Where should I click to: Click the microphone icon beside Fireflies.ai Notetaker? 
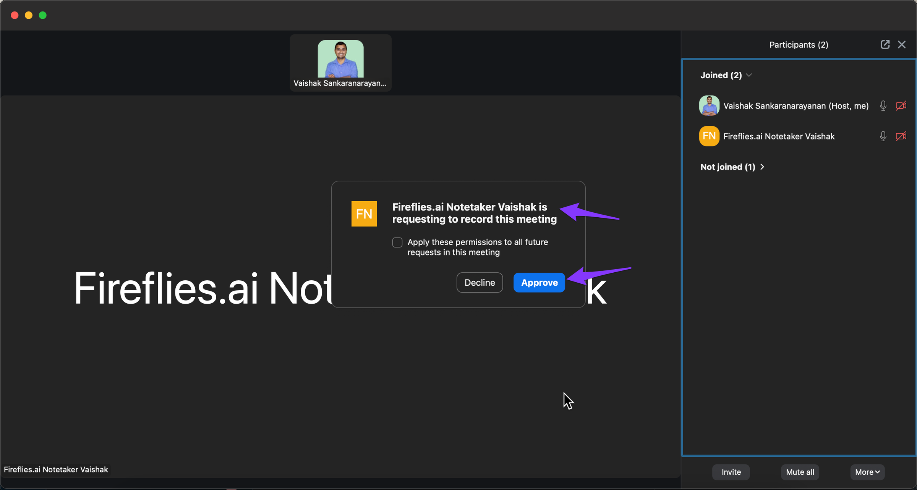click(x=883, y=136)
